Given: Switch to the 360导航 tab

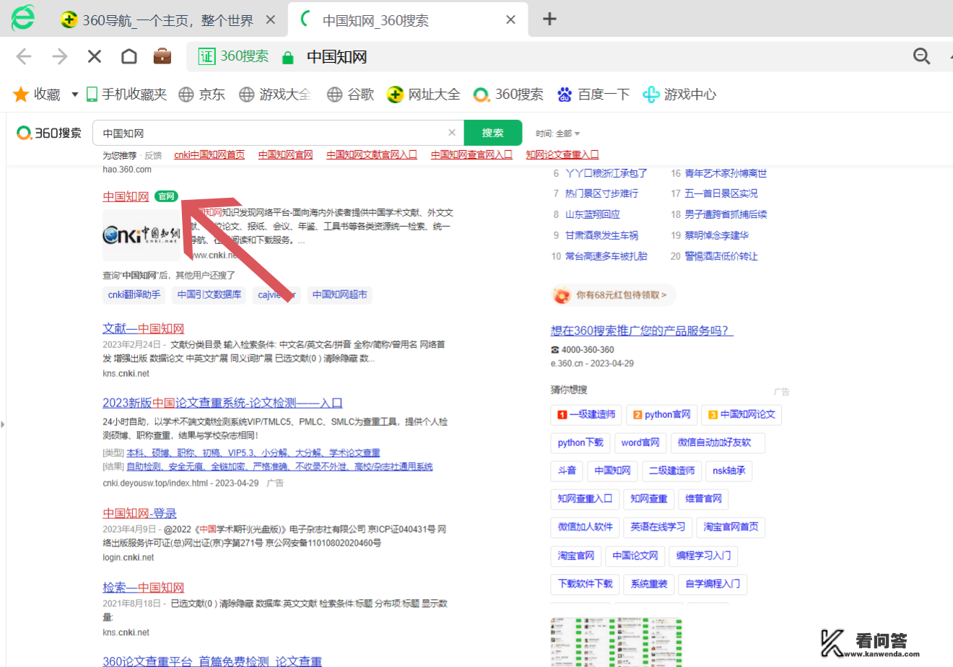Looking at the screenshot, I should click(167, 20).
